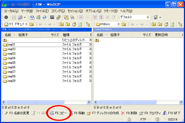The image size is (185, 123).
Task: Click the F8 削除 button
Action: (x=129, y=113)
